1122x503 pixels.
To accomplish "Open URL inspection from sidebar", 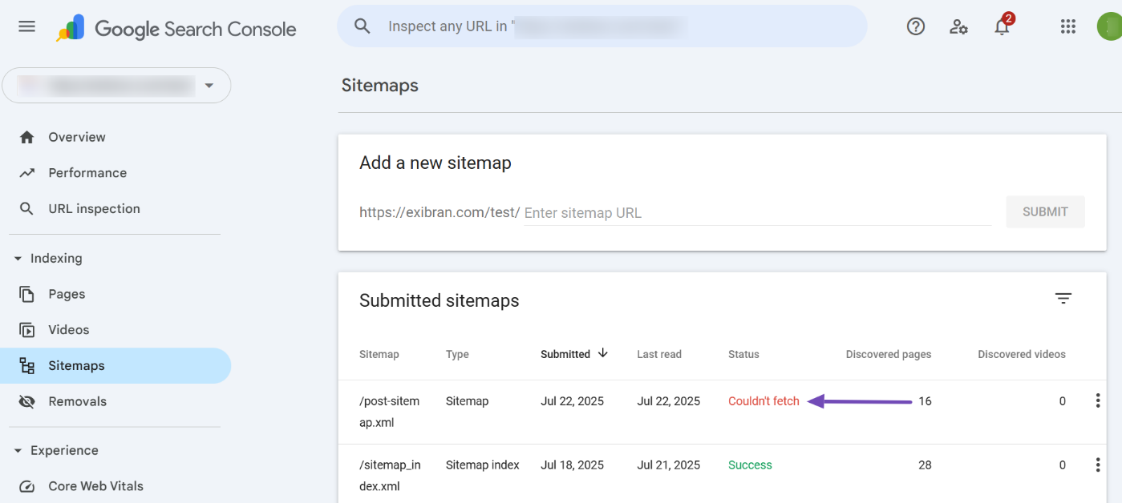I will point(94,209).
